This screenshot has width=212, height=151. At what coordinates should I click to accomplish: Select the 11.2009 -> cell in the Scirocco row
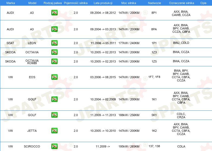pyautogui.click(x=103, y=146)
